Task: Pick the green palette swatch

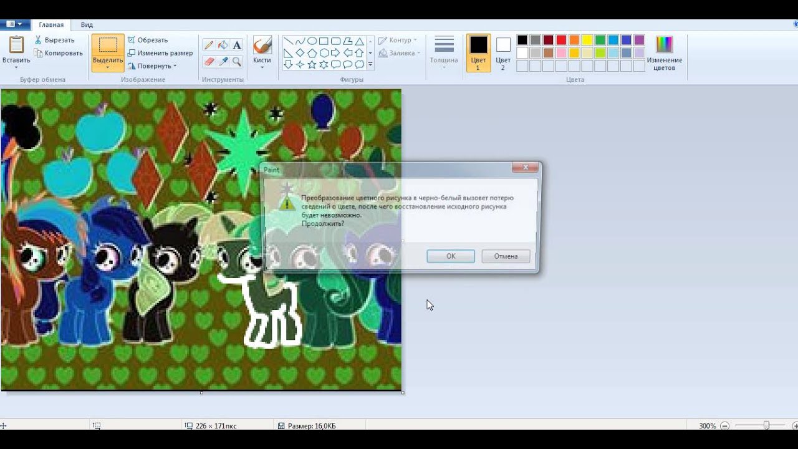Action: tap(600, 41)
